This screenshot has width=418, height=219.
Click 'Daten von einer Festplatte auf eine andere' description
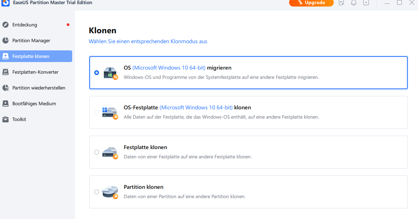click(188, 157)
